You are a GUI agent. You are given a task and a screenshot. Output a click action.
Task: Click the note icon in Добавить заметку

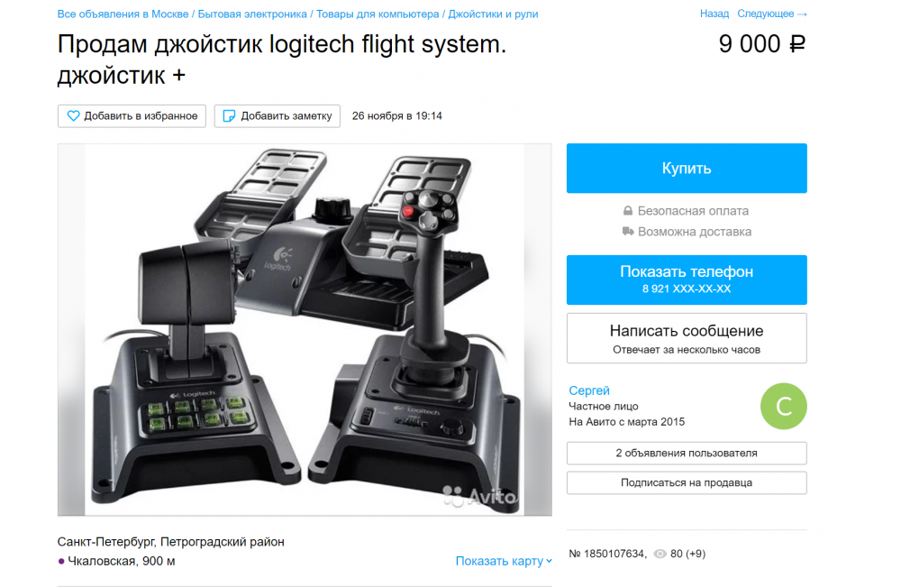point(229,115)
